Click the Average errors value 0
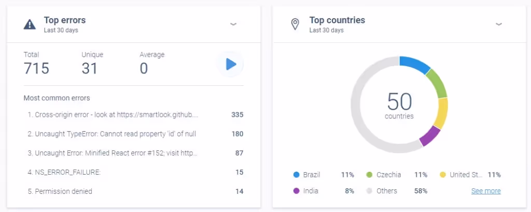Image resolution: width=531 pixels, height=212 pixels. click(144, 69)
